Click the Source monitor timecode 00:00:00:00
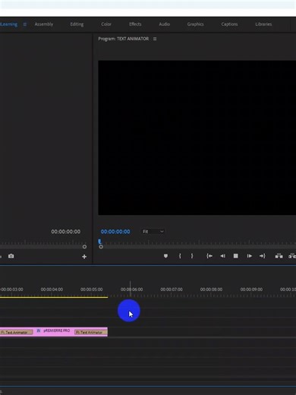This screenshot has height=395, width=296. point(66,232)
